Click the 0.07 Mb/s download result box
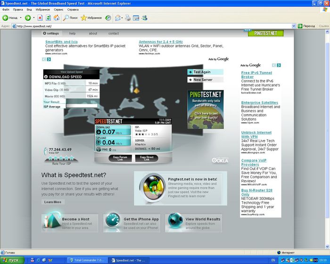This screenshot has height=264, width=330. (x=114, y=130)
